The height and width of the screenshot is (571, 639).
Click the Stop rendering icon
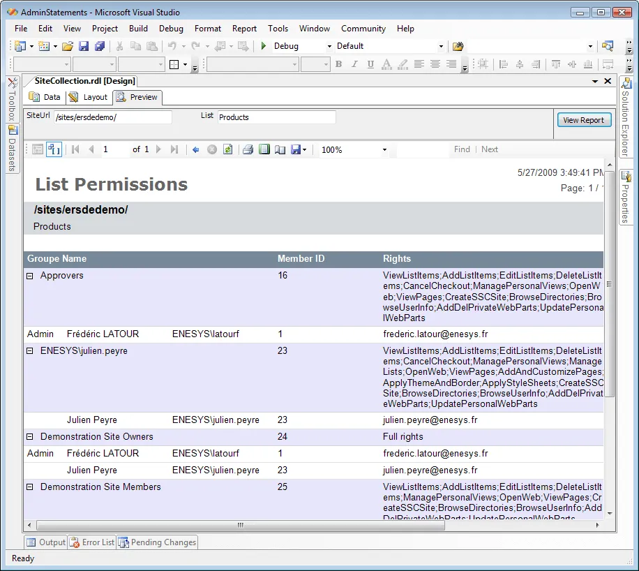[x=213, y=149]
